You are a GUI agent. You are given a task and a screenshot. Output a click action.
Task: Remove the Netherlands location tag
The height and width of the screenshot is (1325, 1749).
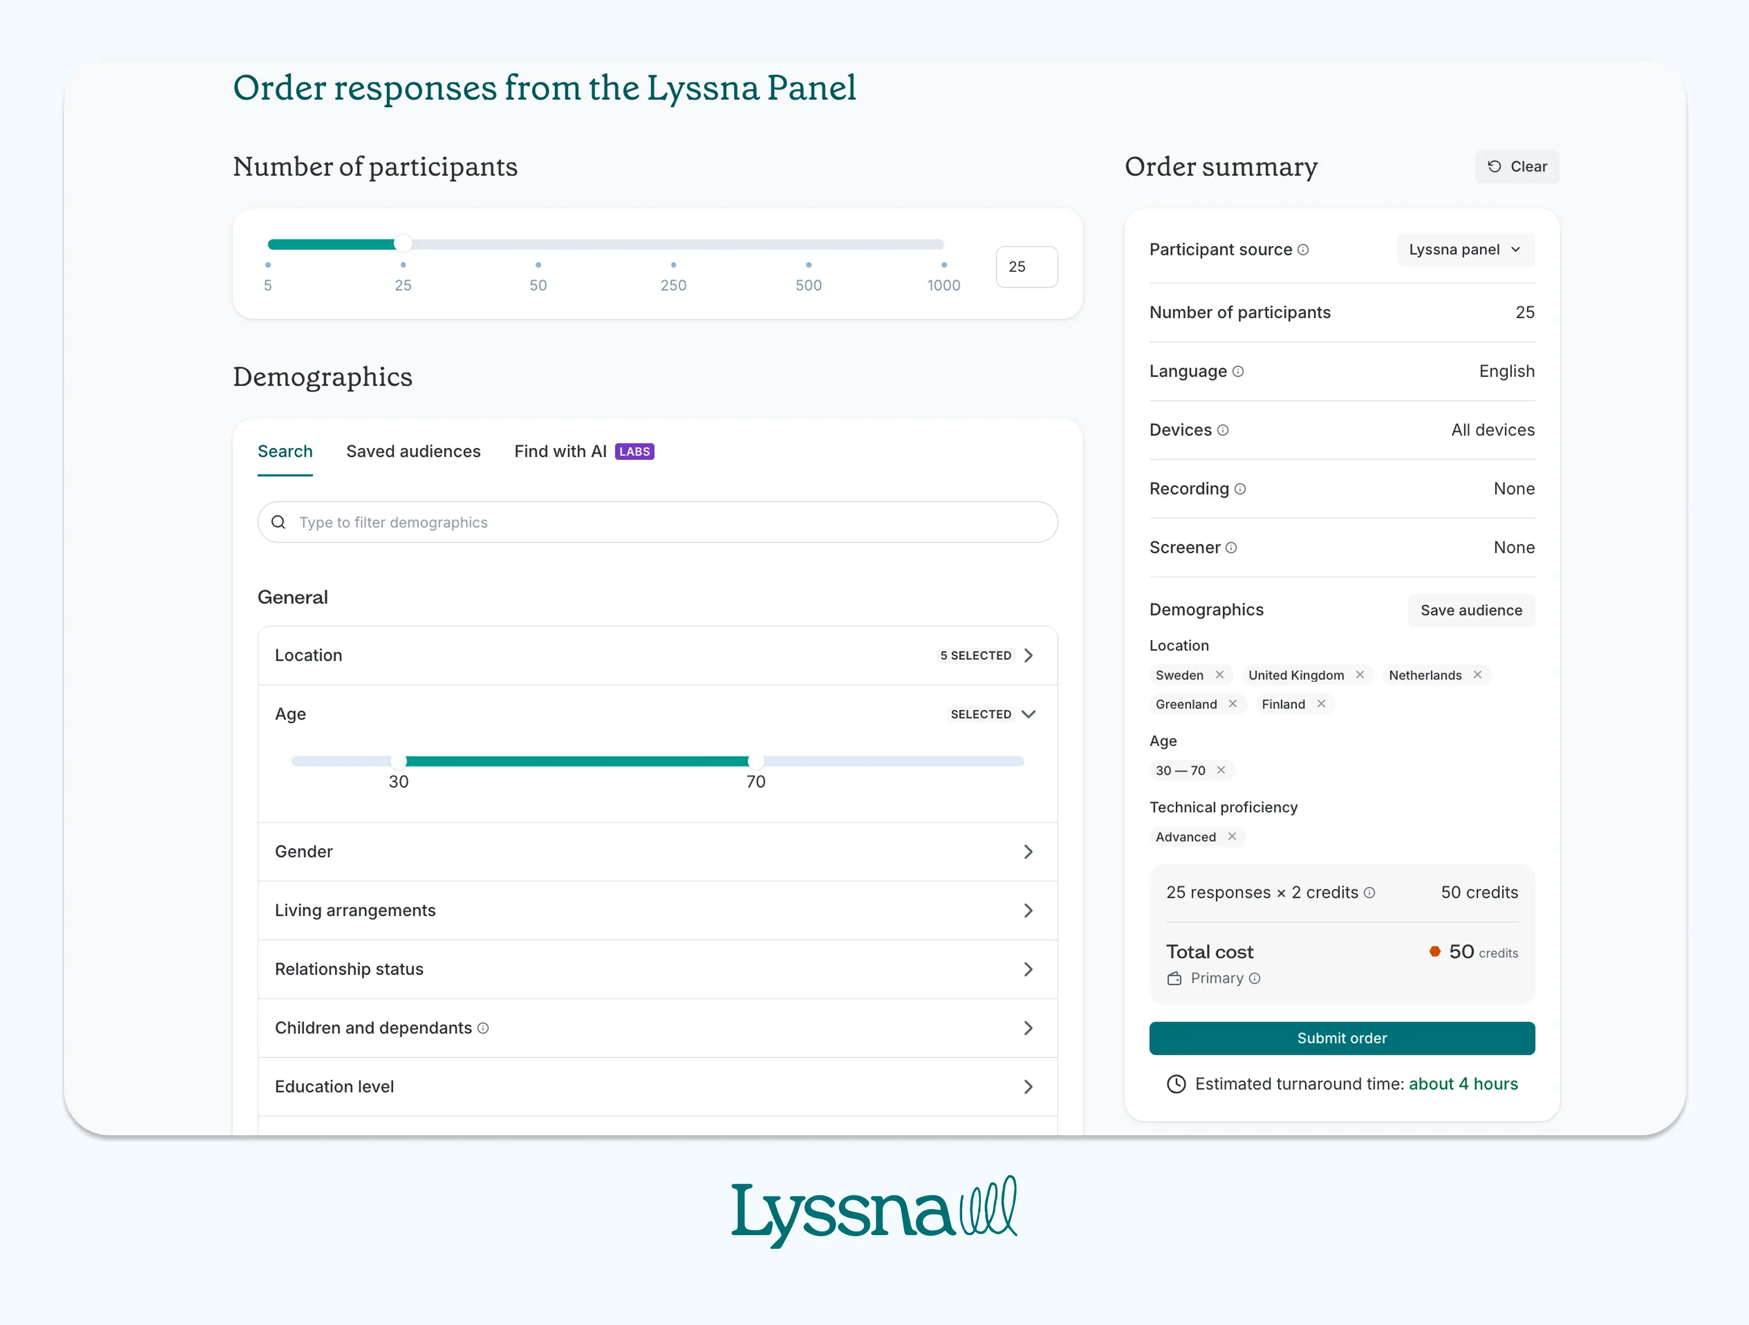1477,674
